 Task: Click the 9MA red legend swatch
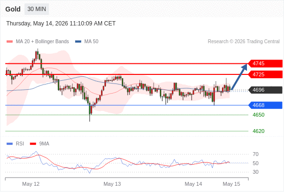tap(33, 144)
